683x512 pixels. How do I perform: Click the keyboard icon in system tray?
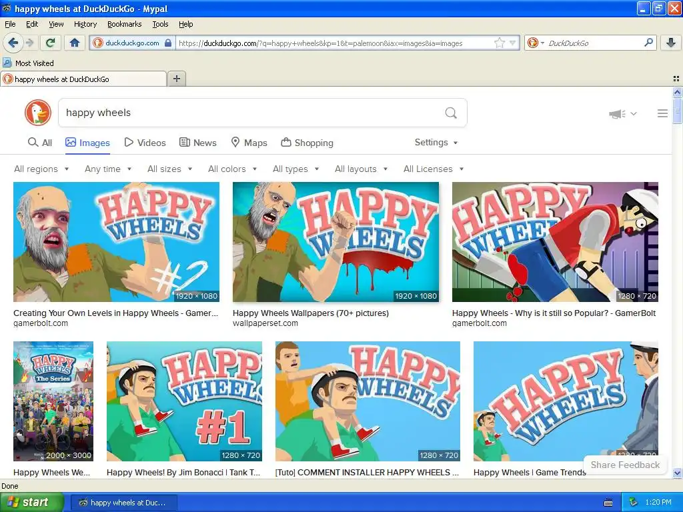(x=608, y=503)
